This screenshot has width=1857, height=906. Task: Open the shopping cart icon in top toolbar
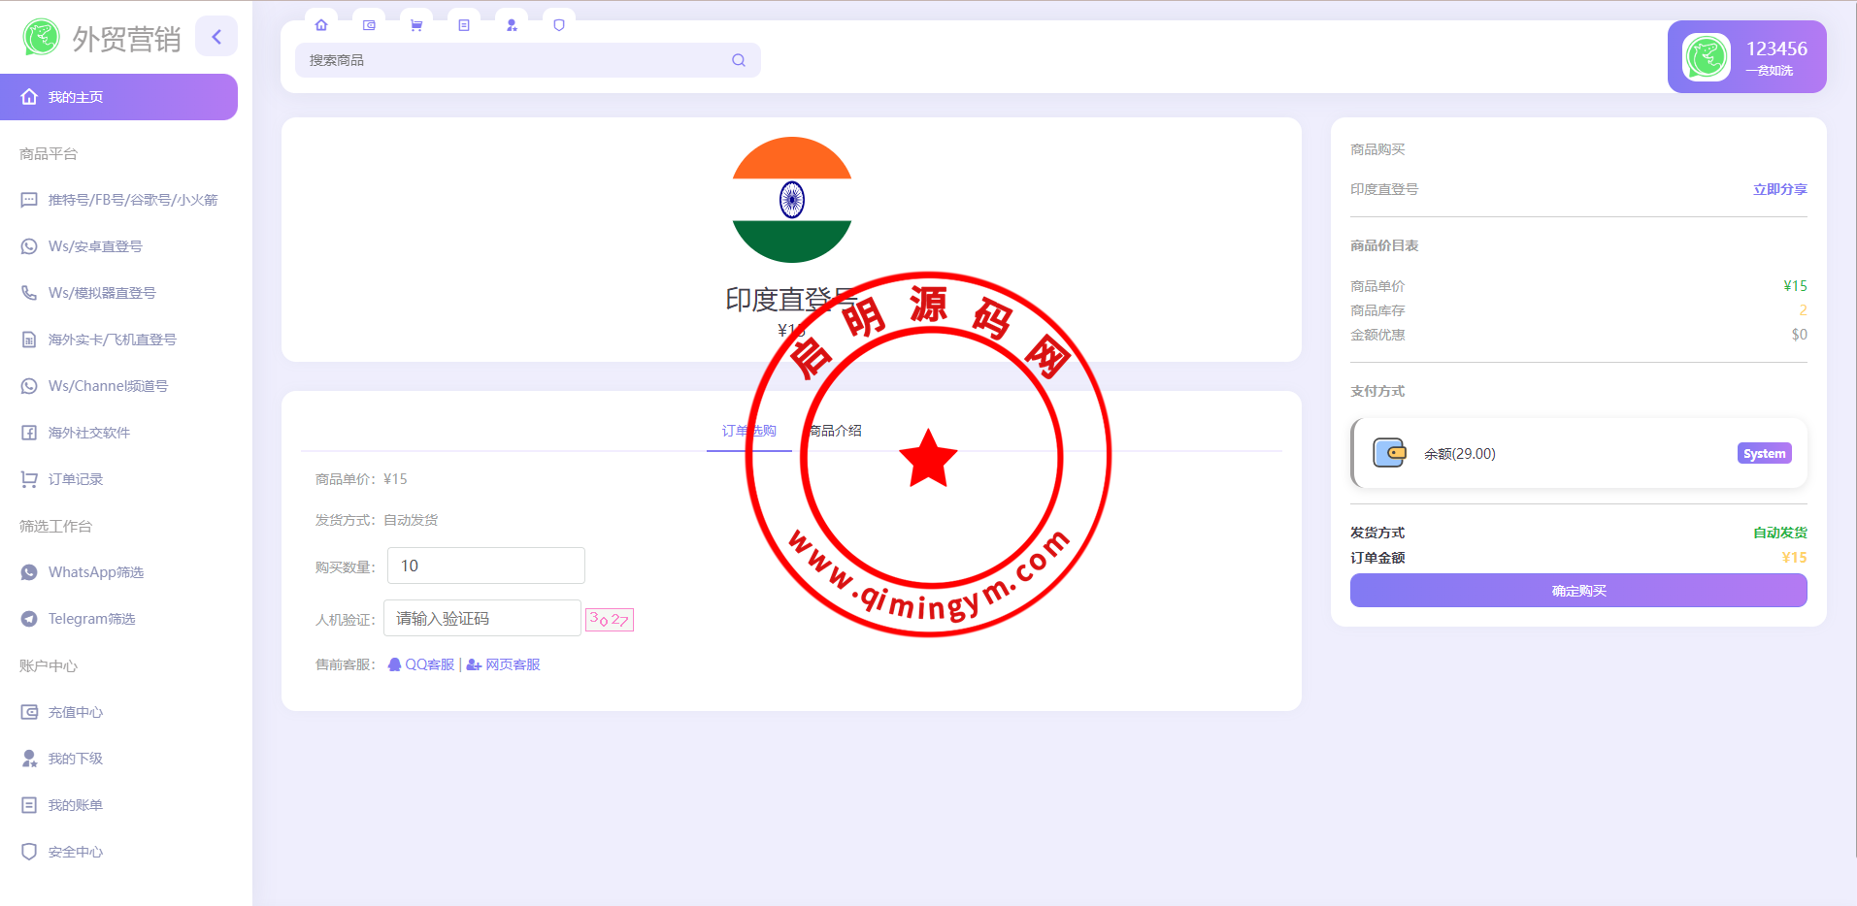pos(416,25)
